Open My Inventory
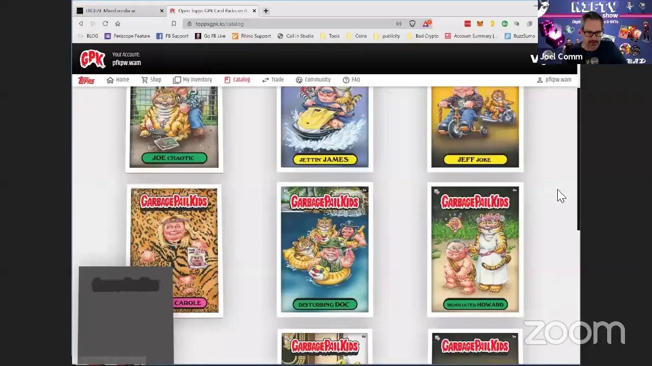The height and width of the screenshot is (366, 652). pos(193,80)
